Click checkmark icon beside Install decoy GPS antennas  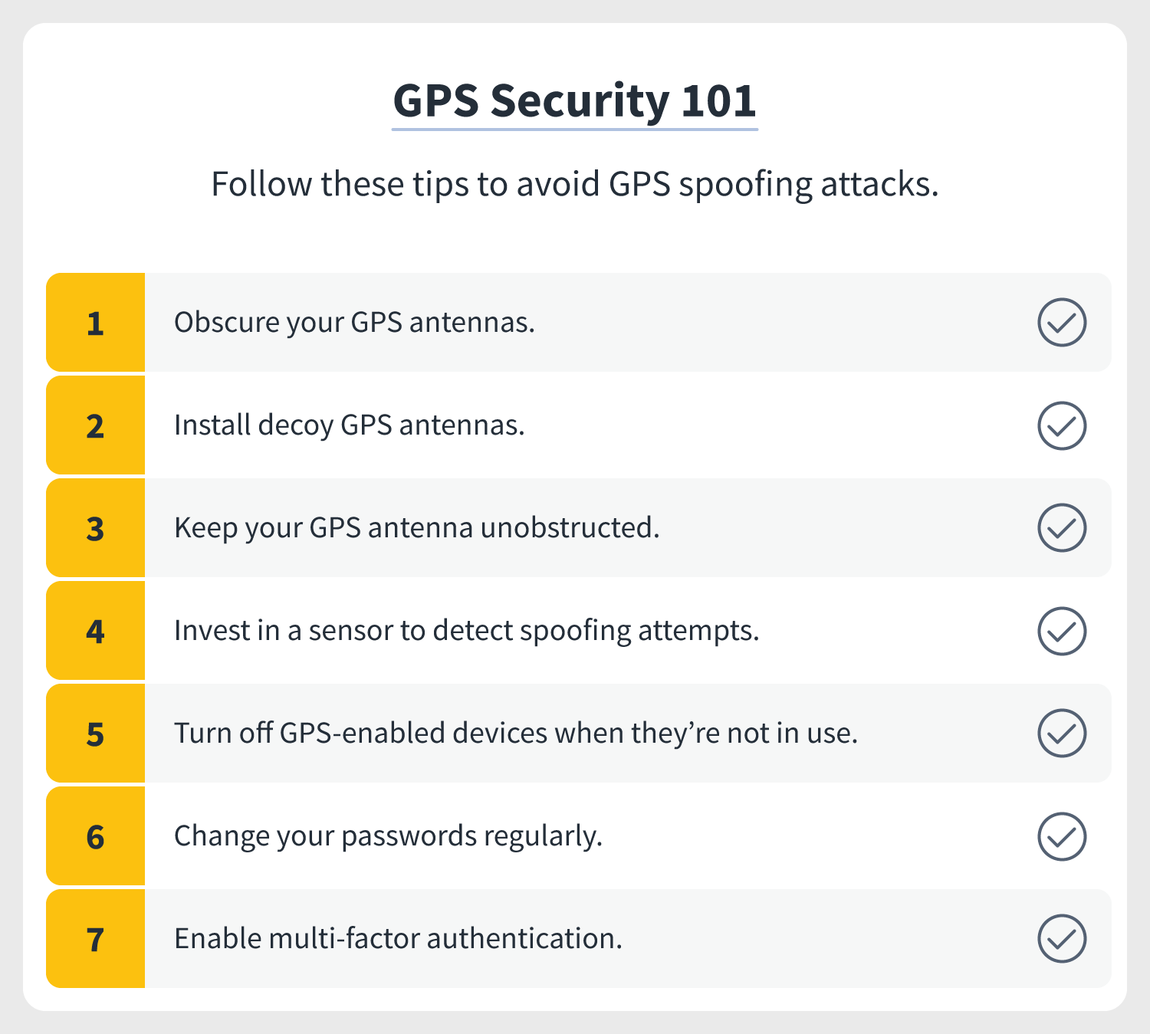tap(1062, 425)
